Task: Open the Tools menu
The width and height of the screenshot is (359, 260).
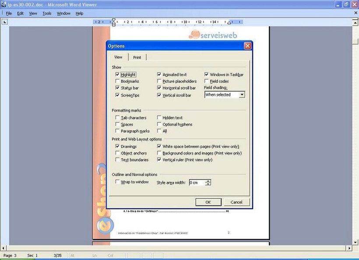Action: [x=47, y=13]
